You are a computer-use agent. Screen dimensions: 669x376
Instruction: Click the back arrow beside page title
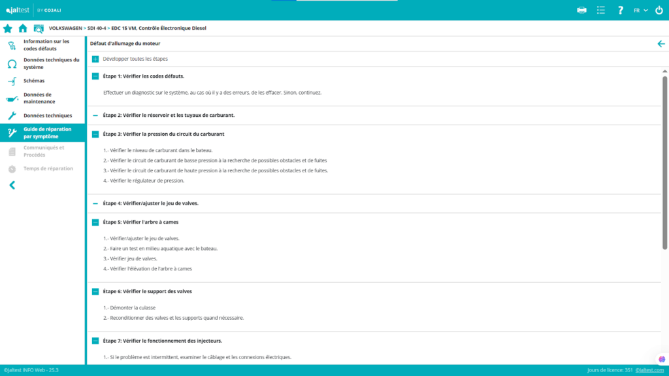click(661, 44)
